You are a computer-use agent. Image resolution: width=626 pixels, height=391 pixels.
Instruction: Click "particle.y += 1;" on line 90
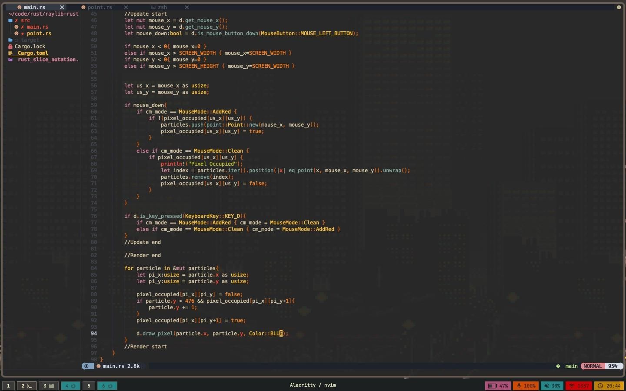click(x=173, y=307)
